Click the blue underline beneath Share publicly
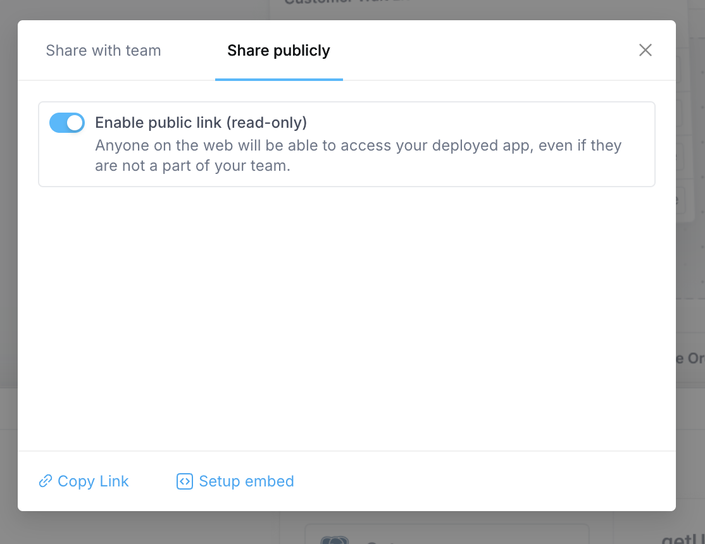The image size is (705, 544). [278, 78]
